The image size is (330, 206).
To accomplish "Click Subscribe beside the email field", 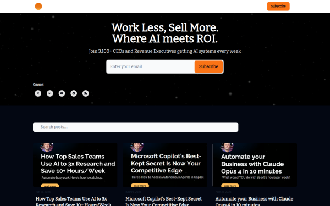I will tap(208, 66).
